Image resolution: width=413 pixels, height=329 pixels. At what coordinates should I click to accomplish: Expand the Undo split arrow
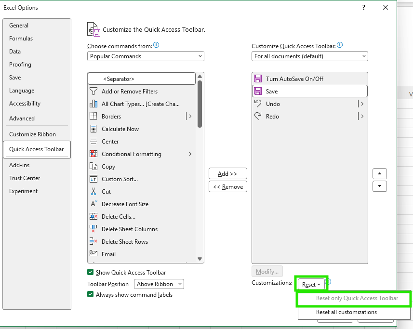362,104
